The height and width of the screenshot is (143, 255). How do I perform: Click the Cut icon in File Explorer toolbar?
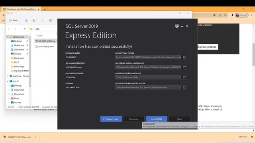[x=26, y=20]
